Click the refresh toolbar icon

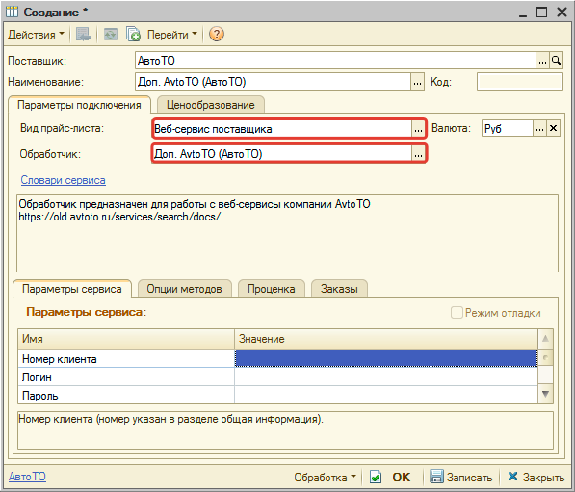(x=111, y=34)
